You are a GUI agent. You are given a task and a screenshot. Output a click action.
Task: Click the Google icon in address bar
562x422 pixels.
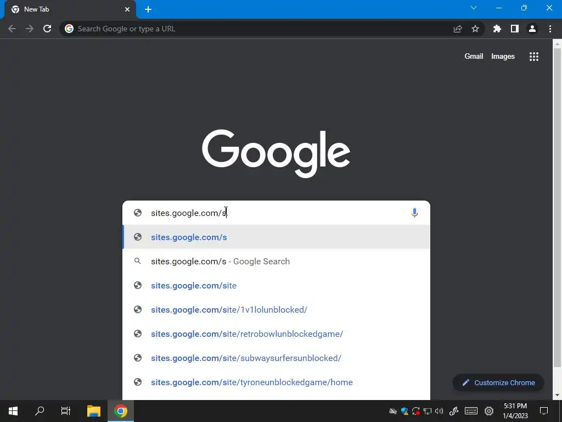pyautogui.click(x=69, y=29)
